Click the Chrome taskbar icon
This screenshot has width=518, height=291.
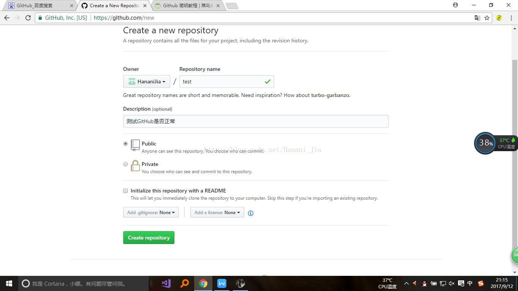pos(203,283)
